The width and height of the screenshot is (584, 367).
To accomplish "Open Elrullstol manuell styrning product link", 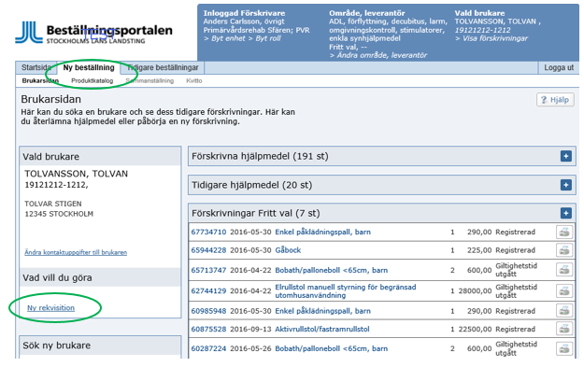I will click(x=345, y=291).
